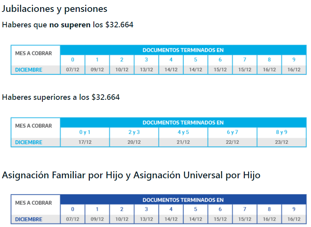This screenshot has height=227, width=311.
Task: Click the 22/12 payment date
Action: pyautogui.click(x=232, y=142)
